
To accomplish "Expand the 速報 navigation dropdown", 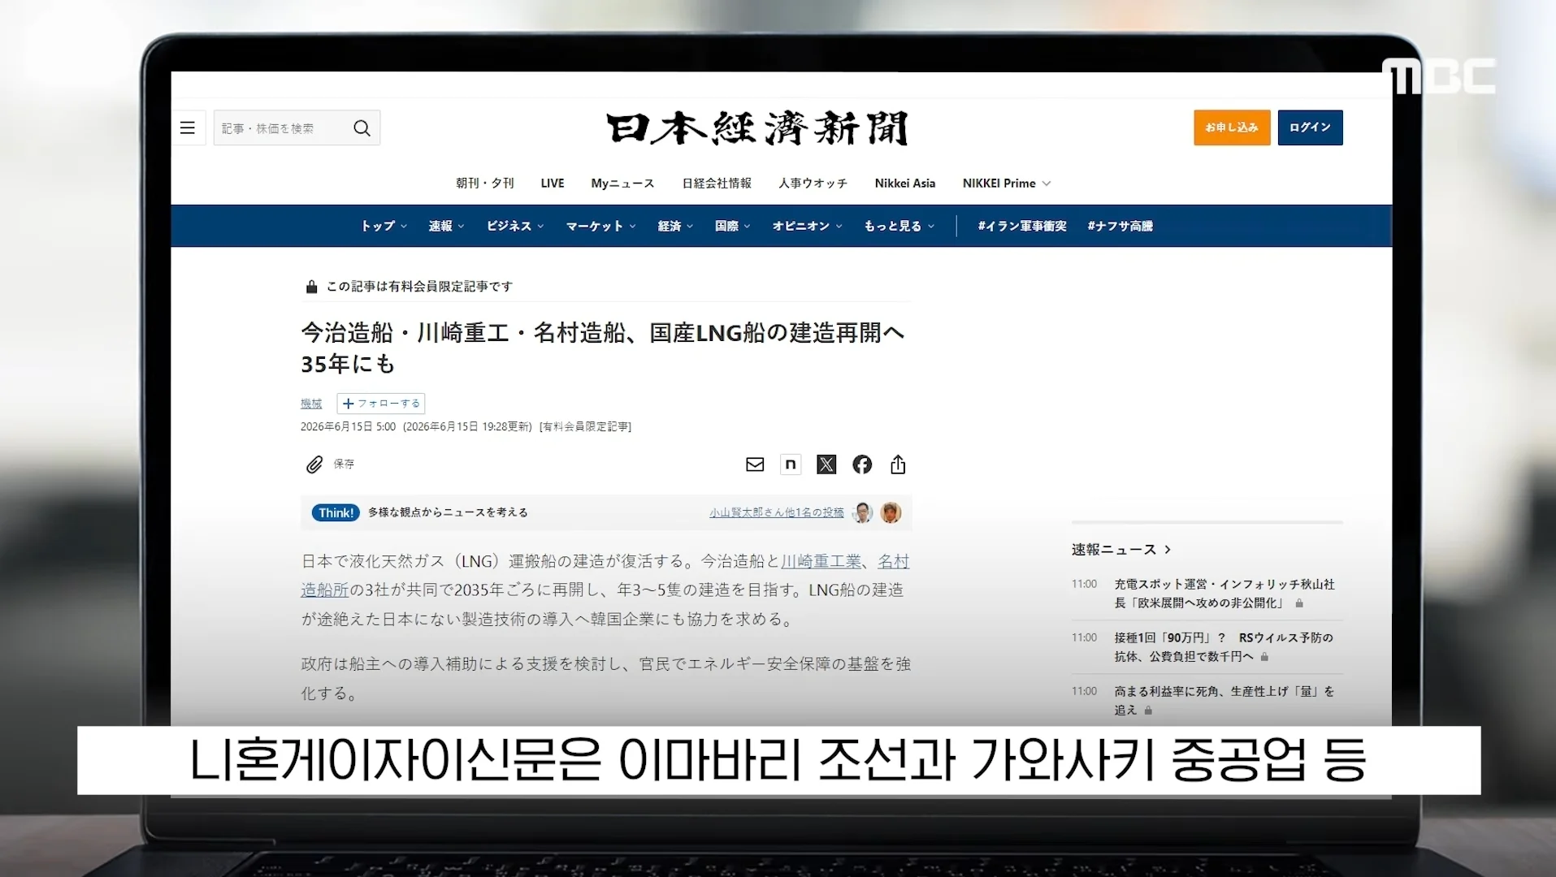I will (446, 226).
